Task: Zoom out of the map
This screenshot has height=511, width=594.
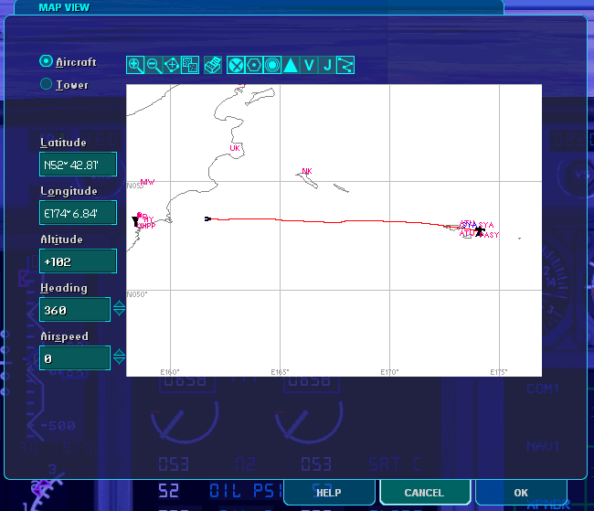Action: pos(154,65)
